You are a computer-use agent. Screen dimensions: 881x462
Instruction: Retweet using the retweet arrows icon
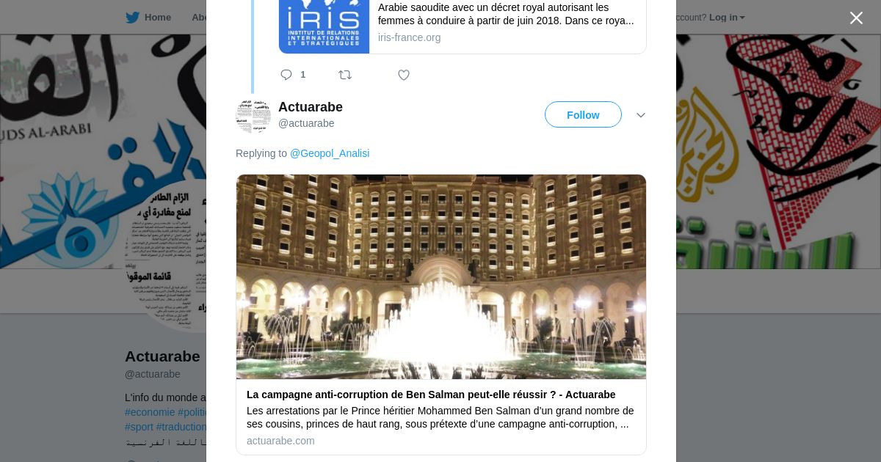[x=345, y=75]
